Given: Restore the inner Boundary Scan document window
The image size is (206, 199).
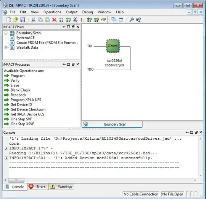Looking at the screenshot, I should (195, 12).
